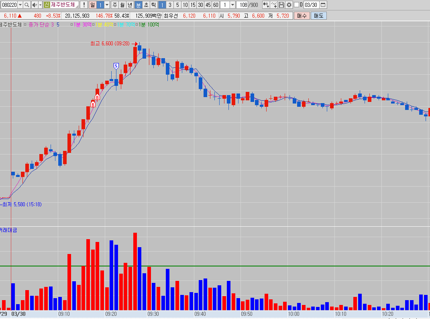
Task: Expand the period value dropdown after 60
Action: (x=232, y=5)
